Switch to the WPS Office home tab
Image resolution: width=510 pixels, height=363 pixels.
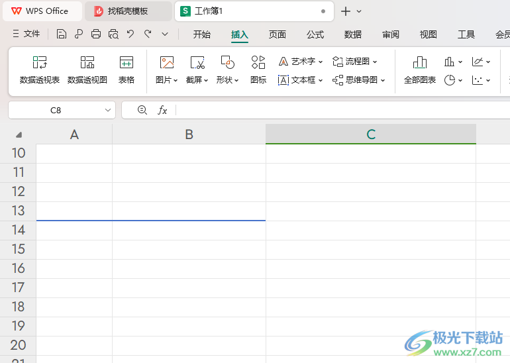coord(42,11)
